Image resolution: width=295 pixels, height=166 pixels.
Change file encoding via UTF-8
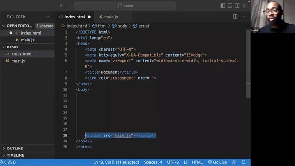173,162
